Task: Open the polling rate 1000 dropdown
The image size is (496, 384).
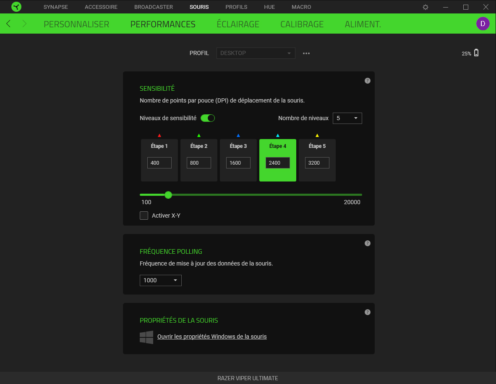Action: (x=161, y=280)
